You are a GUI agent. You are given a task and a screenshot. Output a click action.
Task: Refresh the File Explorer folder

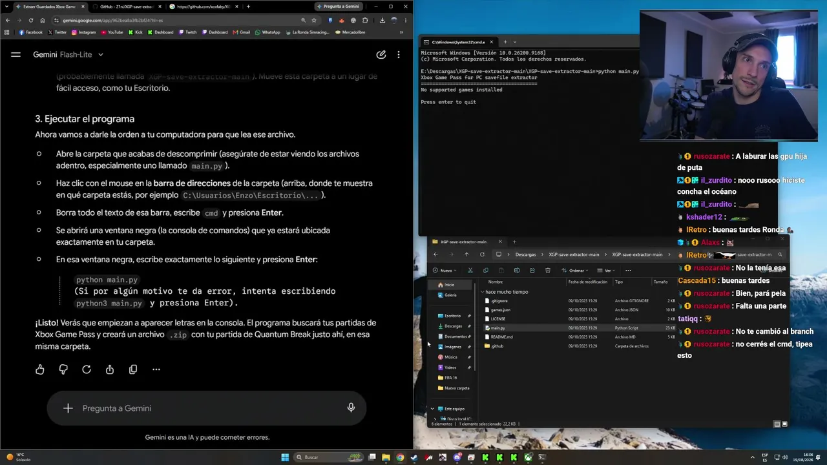482,254
